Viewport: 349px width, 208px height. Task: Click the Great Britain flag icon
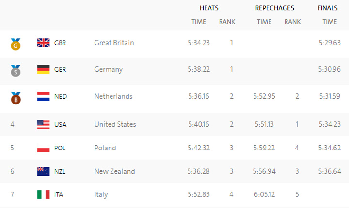(44, 43)
